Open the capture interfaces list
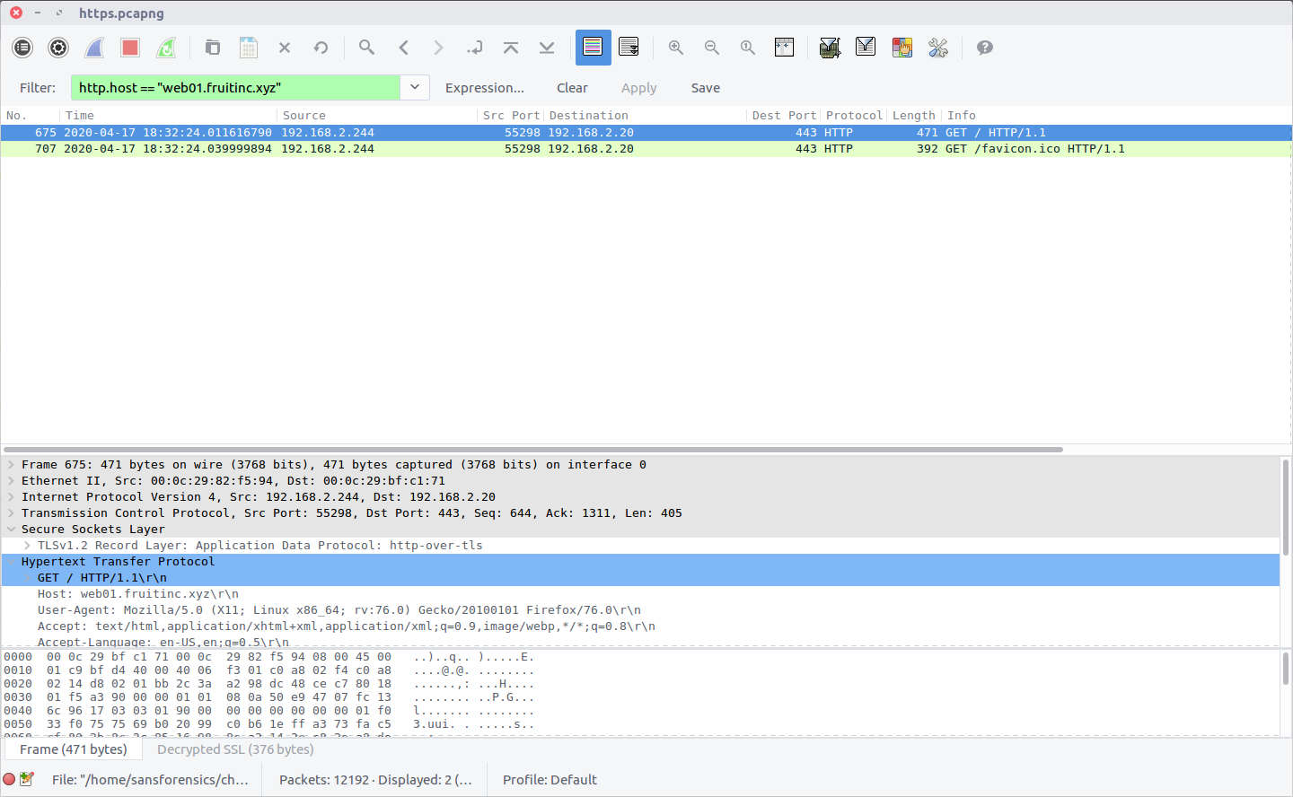The height and width of the screenshot is (797, 1293). click(22, 48)
